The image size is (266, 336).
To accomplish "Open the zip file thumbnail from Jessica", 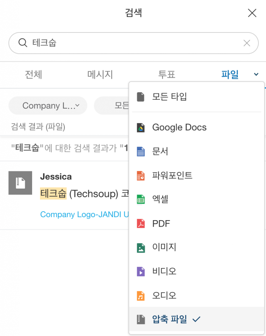I will pos(20,183).
